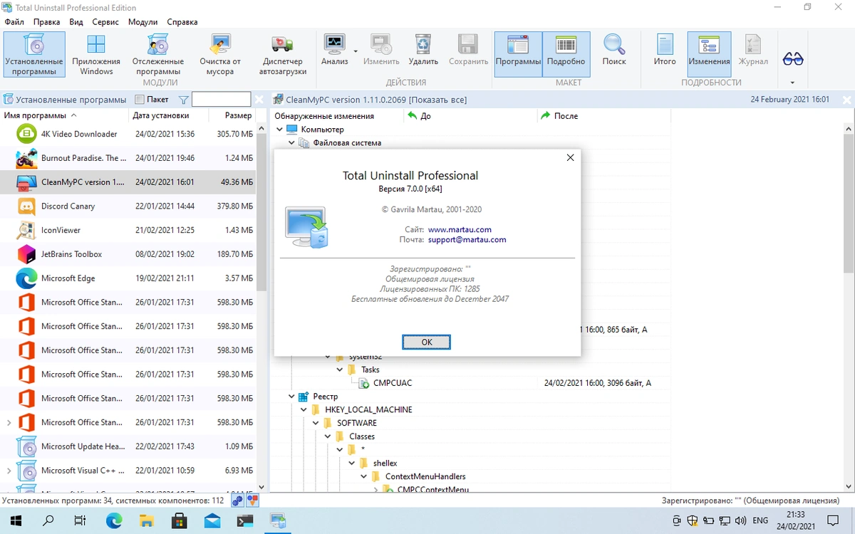Collapse the Компьютер tree node

coord(279,130)
